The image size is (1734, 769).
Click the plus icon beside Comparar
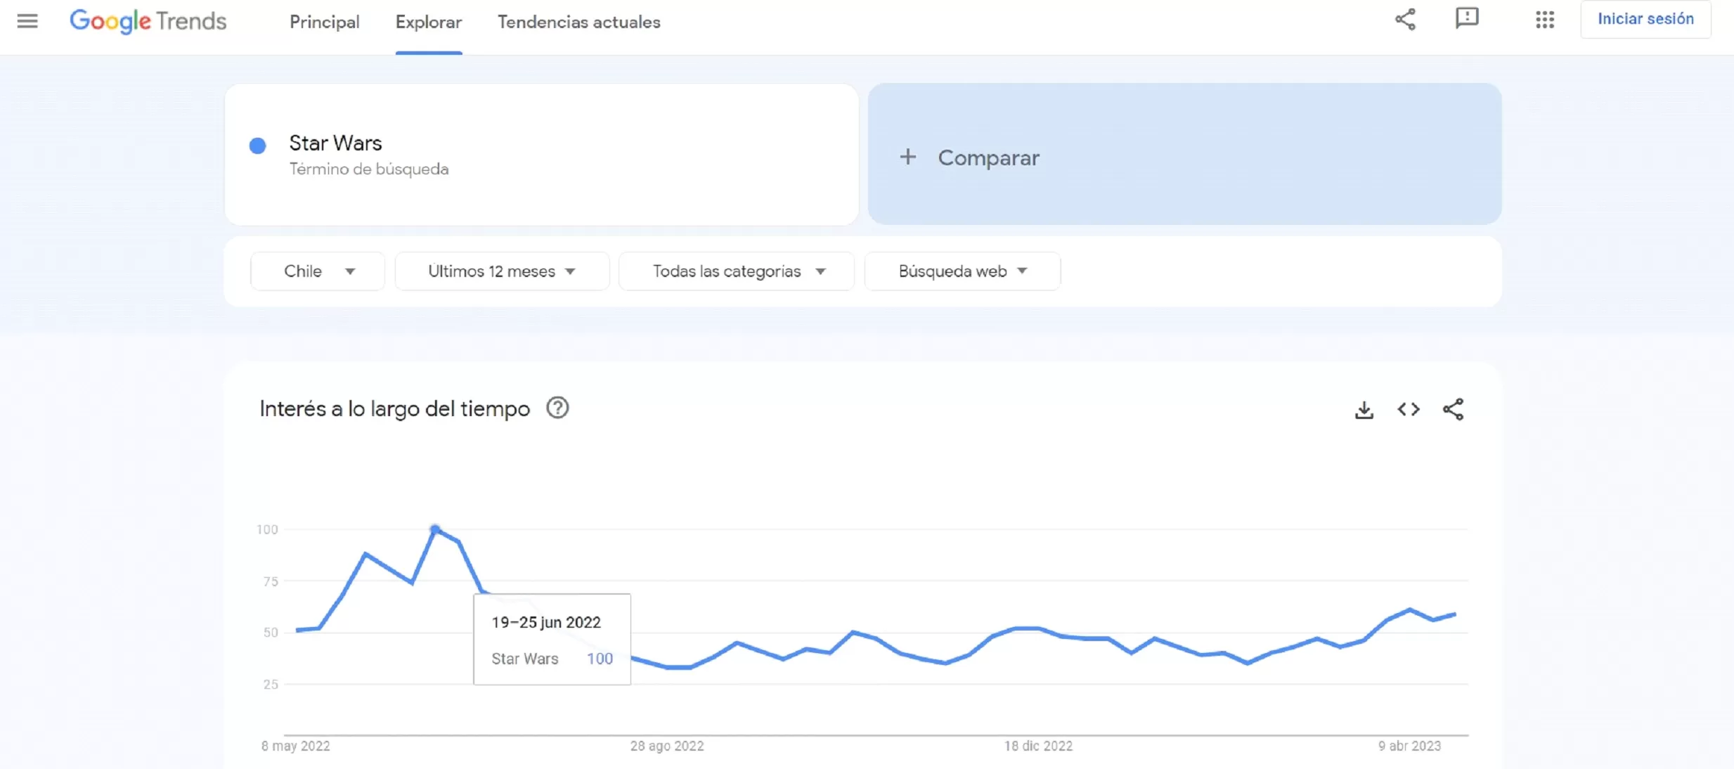pos(907,157)
